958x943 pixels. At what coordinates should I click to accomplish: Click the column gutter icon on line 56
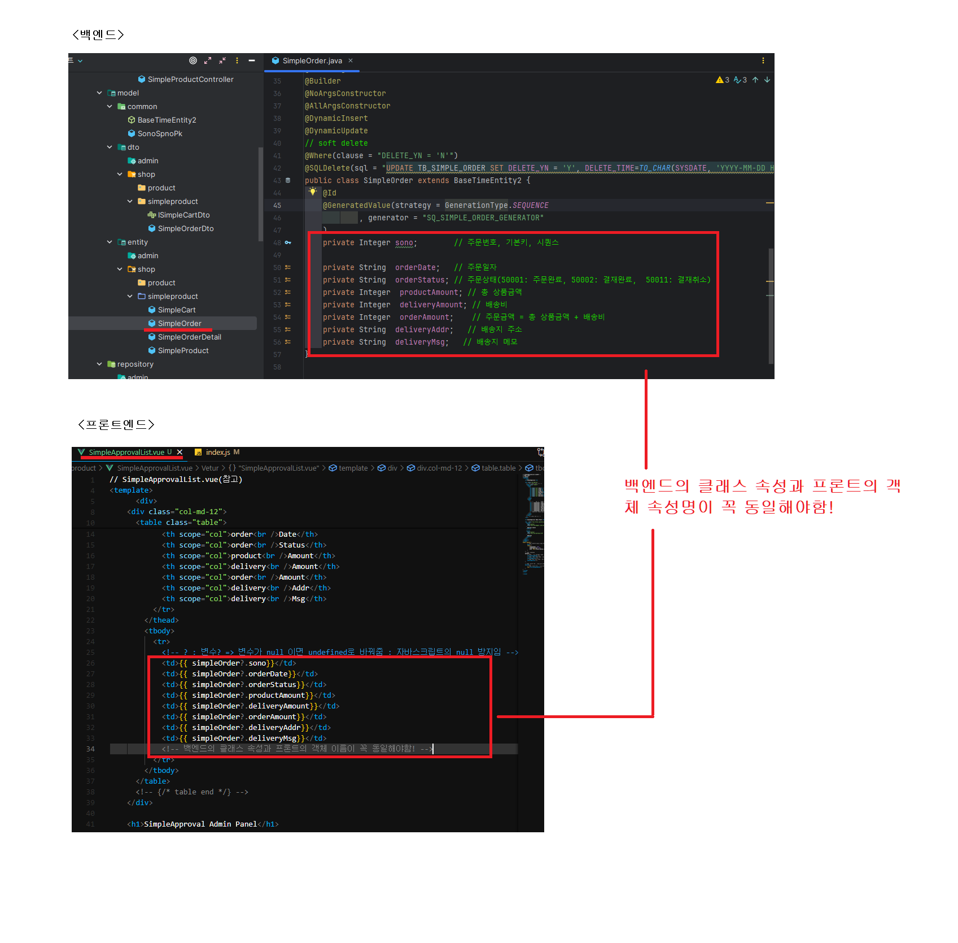click(288, 342)
